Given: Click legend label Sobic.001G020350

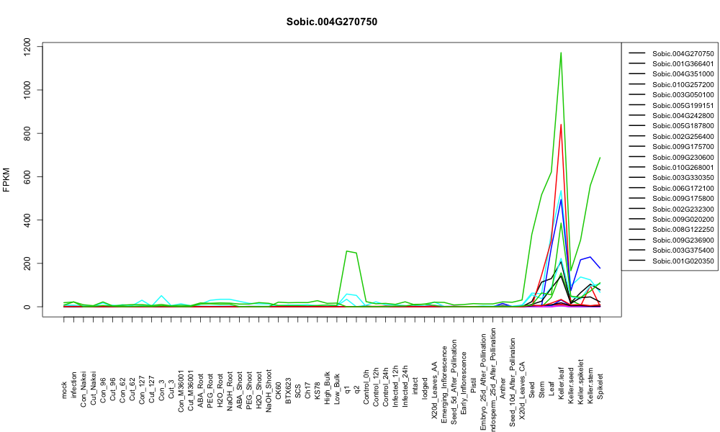Looking at the screenshot, I should (683, 261).
